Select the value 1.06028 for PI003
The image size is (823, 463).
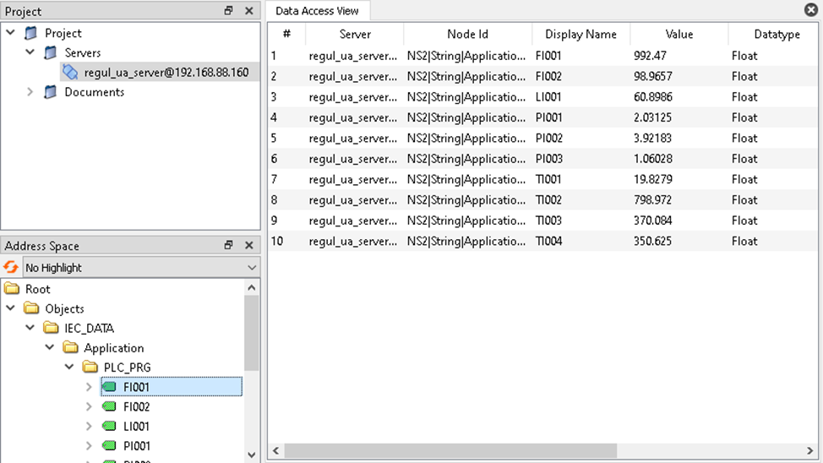[x=653, y=159]
